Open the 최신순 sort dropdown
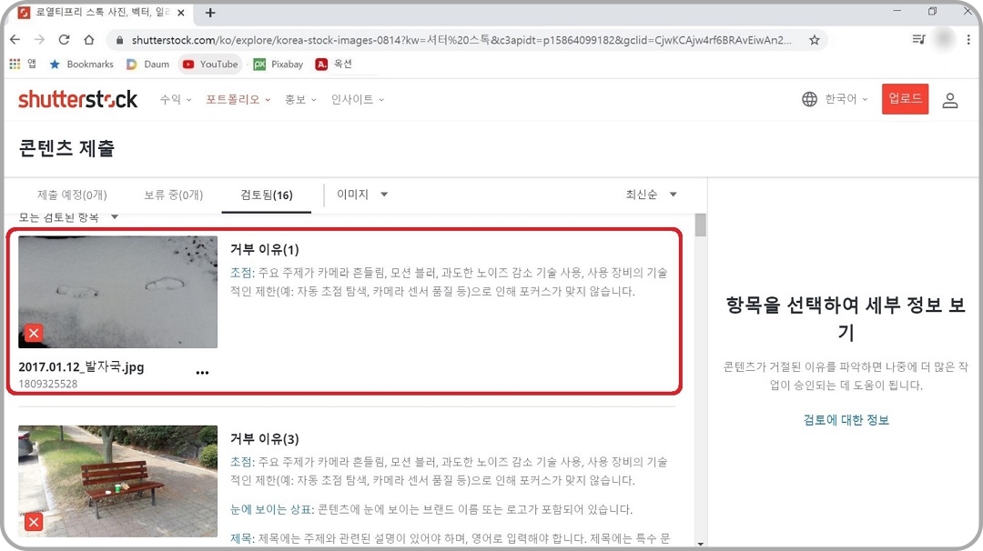 651,194
